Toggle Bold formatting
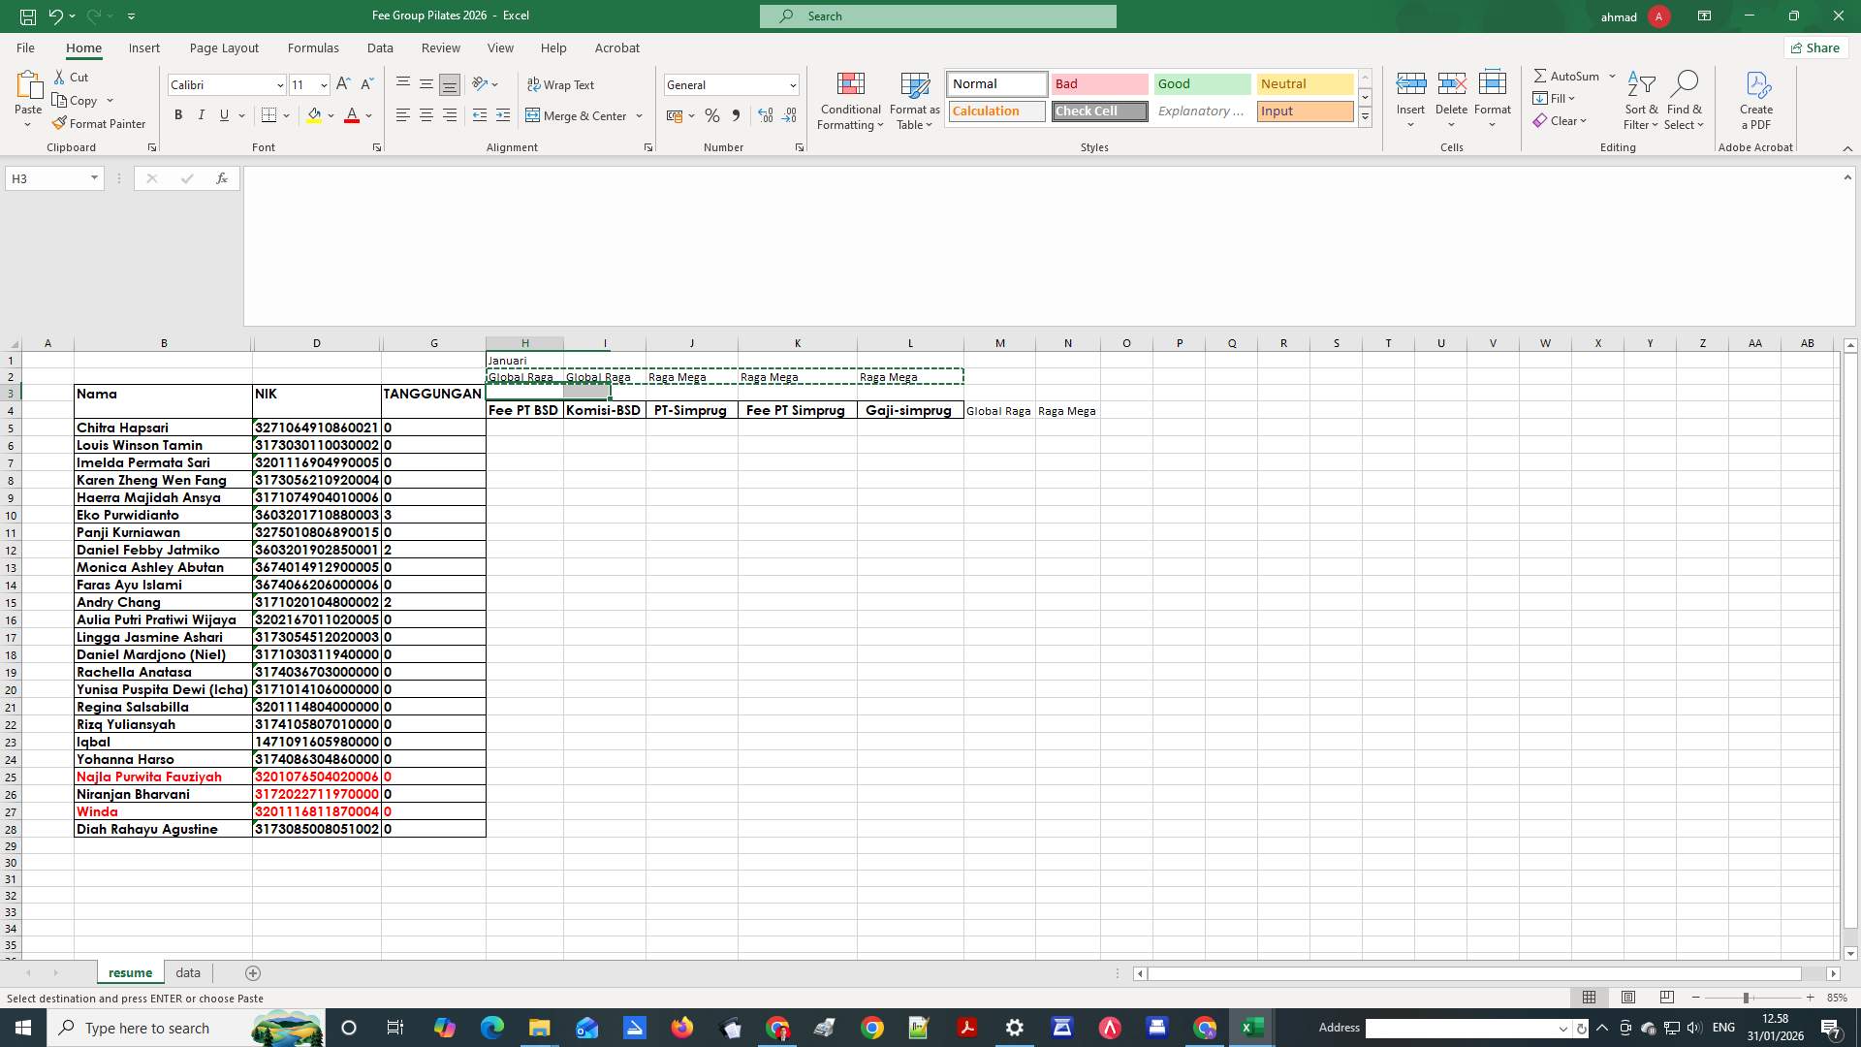The height and width of the screenshot is (1047, 1861). point(178,115)
